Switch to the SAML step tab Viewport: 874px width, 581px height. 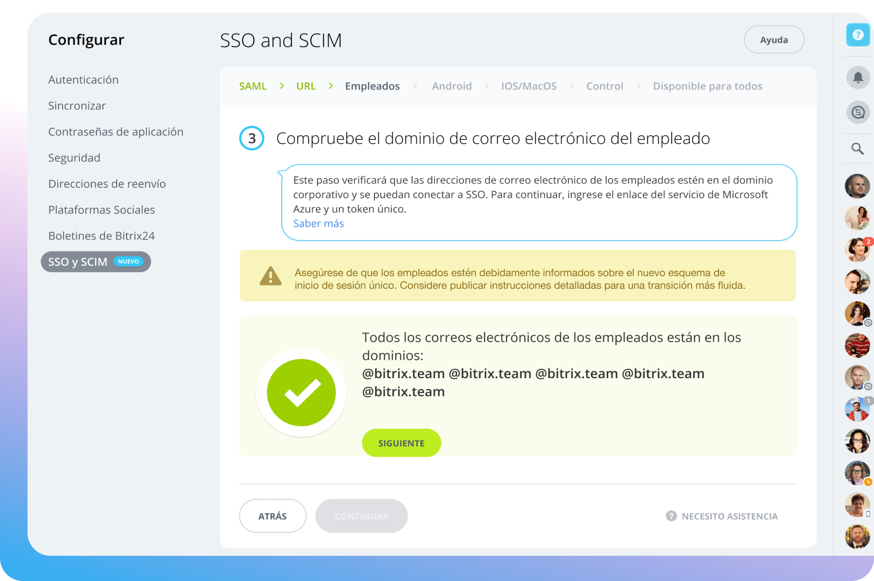(x=253, y=86)
